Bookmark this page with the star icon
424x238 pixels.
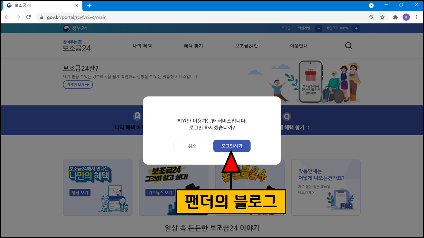coord(382,17)
